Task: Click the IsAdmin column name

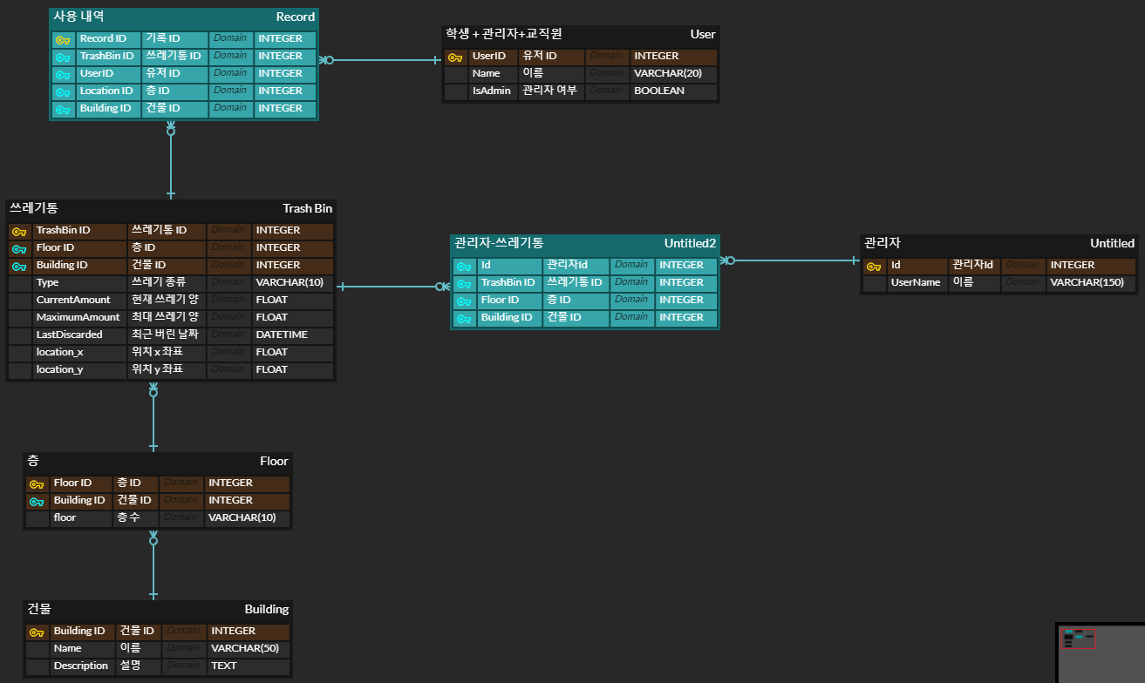Action: point(493,91)
